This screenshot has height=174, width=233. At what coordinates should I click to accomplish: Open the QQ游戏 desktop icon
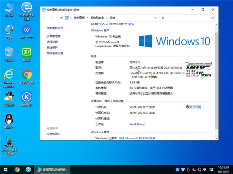point(9,99)
